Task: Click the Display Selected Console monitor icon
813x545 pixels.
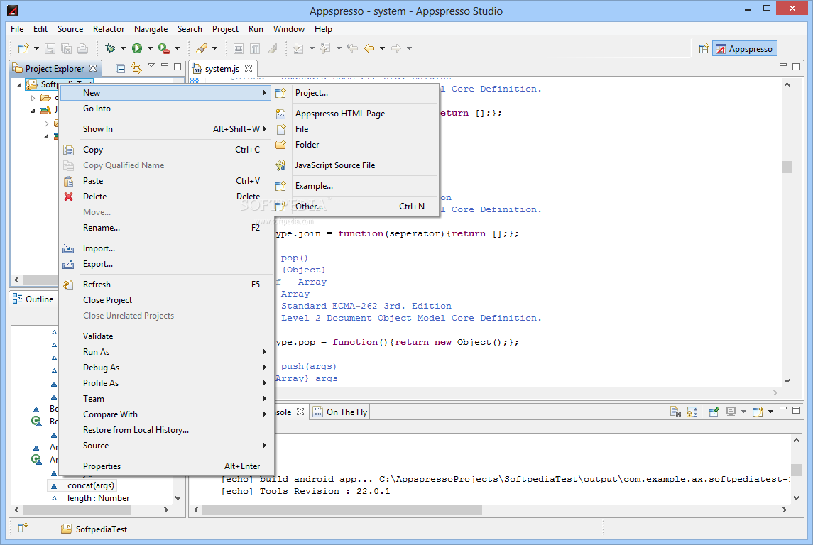Action: [x=731, y=412]
